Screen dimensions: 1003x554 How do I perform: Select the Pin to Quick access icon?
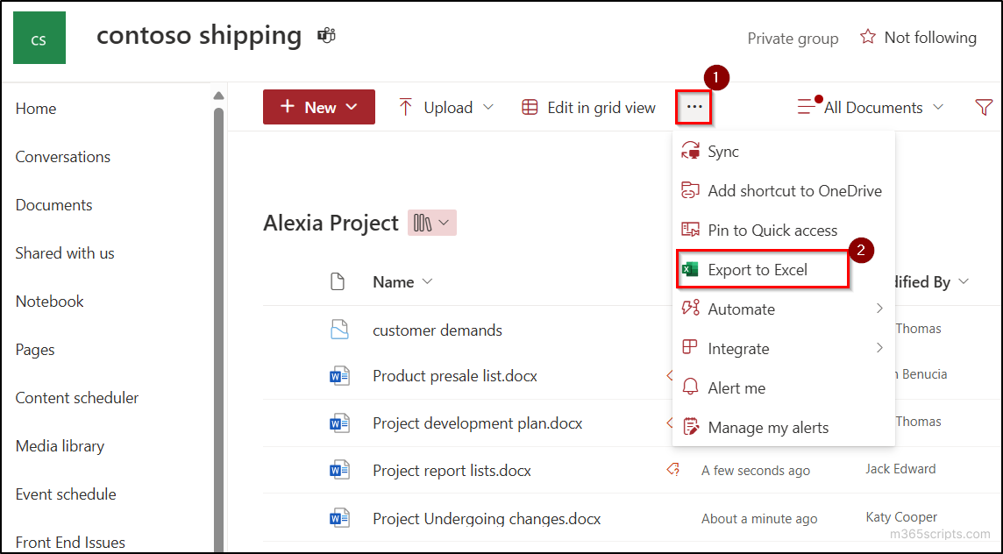pos(691,230)
